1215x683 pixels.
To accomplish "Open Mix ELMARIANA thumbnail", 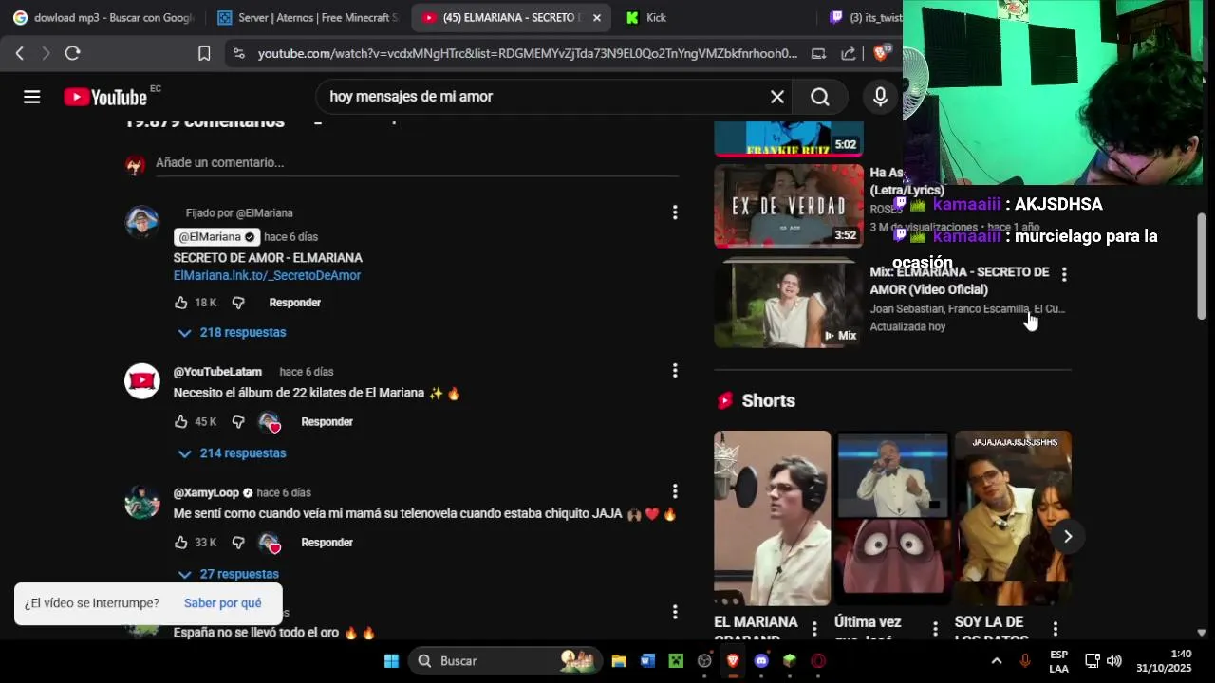I will pyautogui.click(x=789, y=304).
